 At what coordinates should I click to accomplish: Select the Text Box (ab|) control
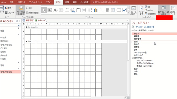point(50,10)
